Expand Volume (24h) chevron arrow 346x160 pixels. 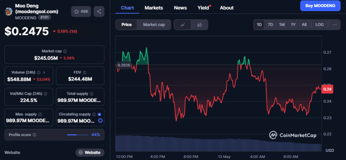[x=44, y=72]
